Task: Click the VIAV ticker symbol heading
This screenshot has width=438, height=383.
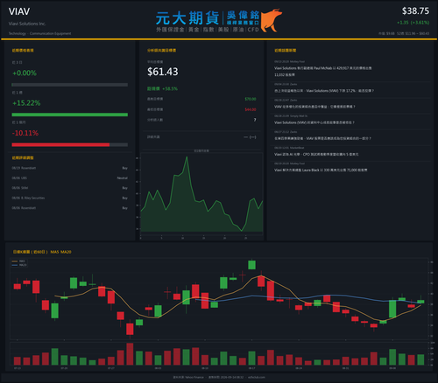Action: pyautogui.click(x=19, y=11)
